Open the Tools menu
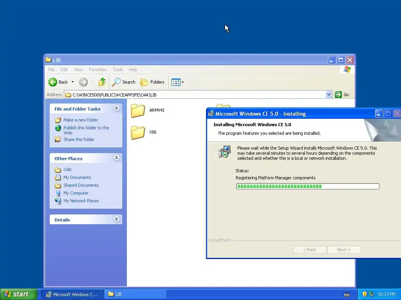 pyautogui.click(x=118, y=70)
